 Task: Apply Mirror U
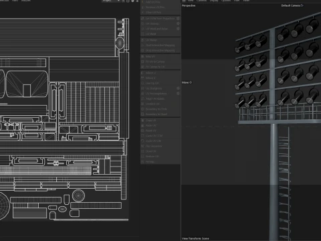[x=160, y=73]
